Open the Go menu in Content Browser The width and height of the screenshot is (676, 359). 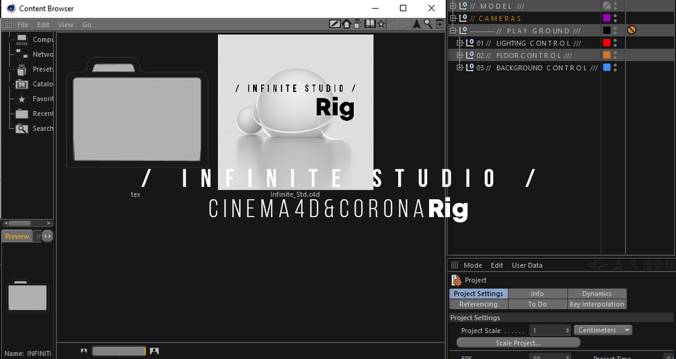87,25
